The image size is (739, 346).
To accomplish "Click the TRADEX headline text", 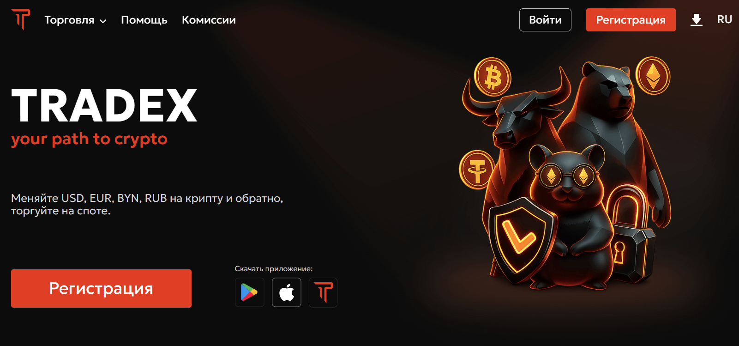I will (x=104, y=105).
